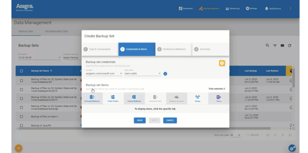Check the Backup of files on Hper-V row
308x153 pixels.
coord(22,116)
